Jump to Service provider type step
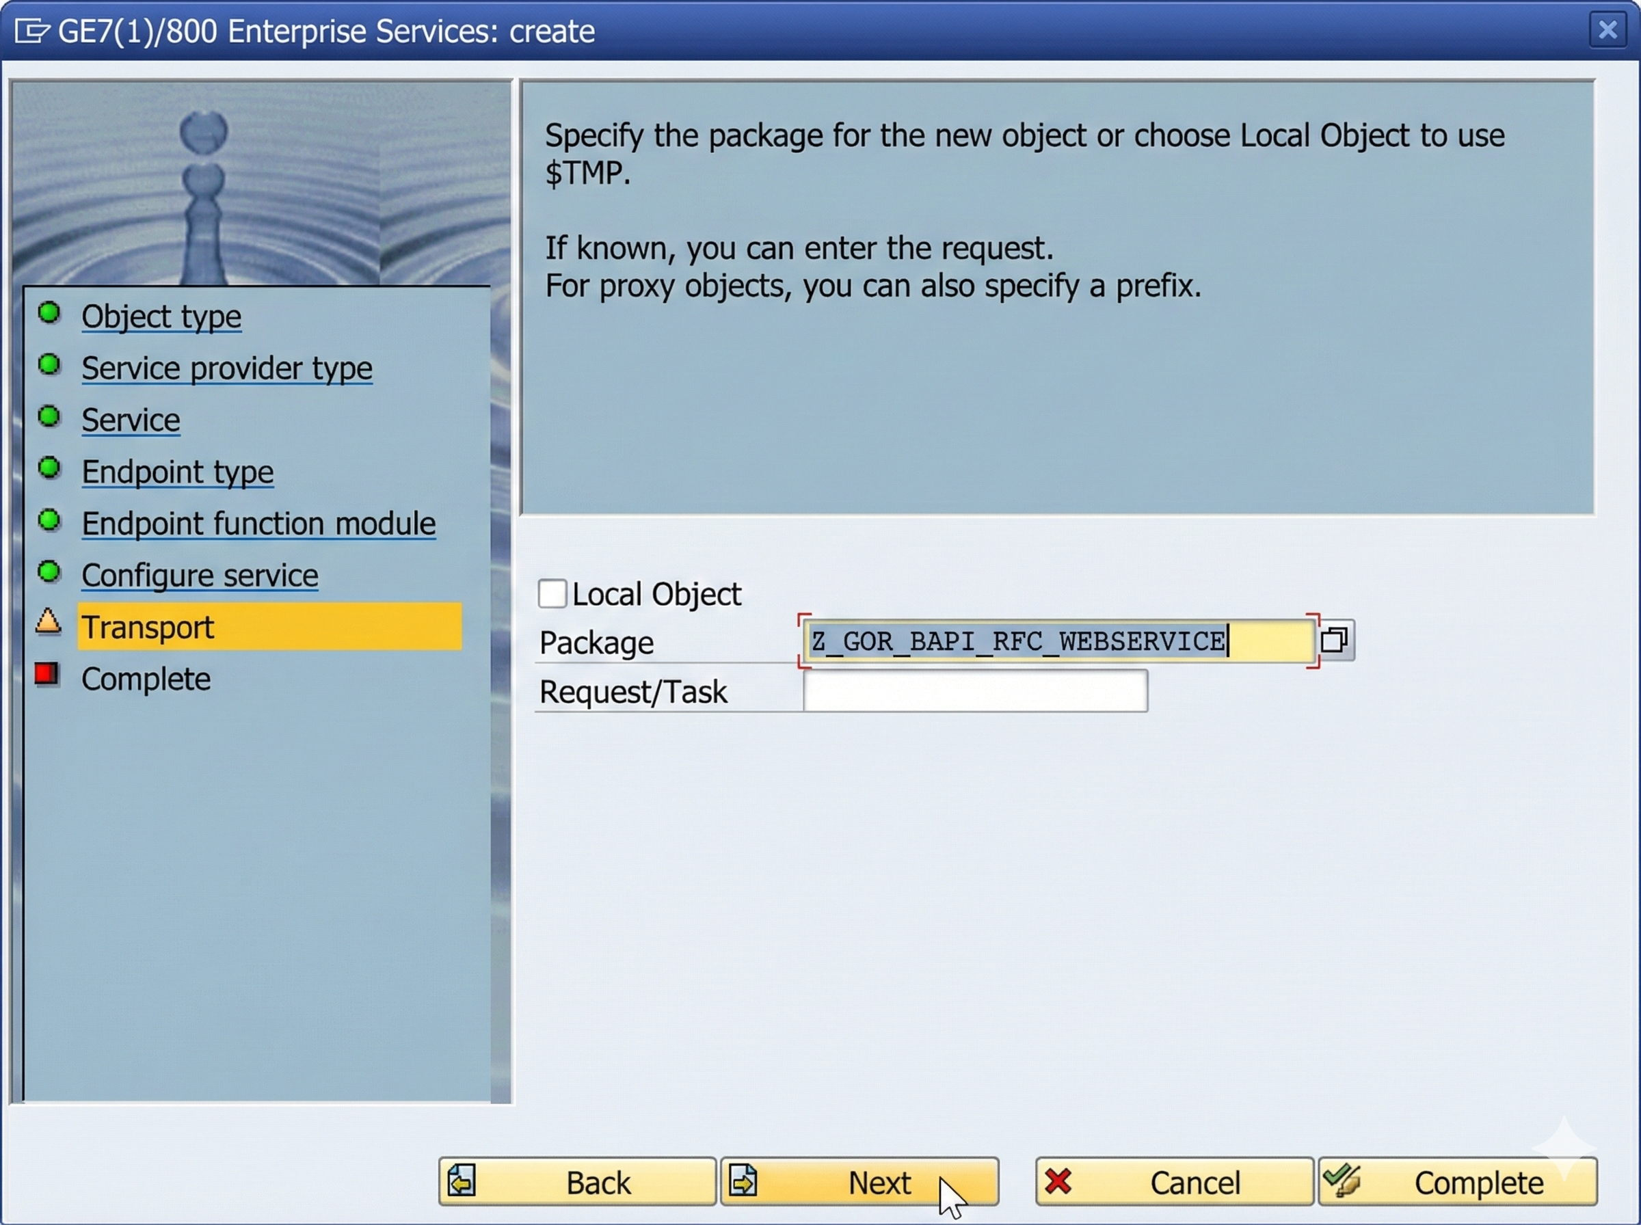The image size is (1641, 1225). [x=226, y=368]
